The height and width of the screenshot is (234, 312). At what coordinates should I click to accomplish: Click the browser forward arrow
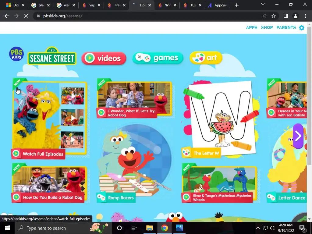tap(16, 16)
